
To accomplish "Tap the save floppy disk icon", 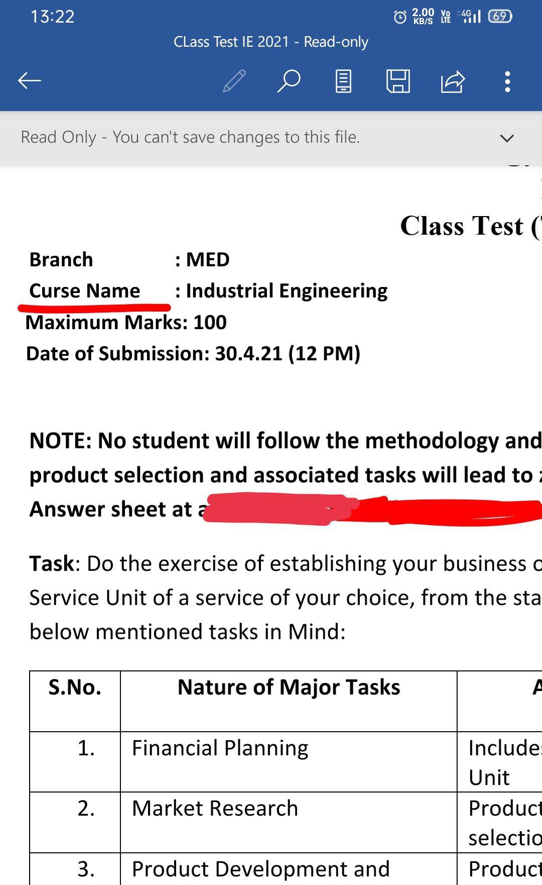I will coord(398,81).
